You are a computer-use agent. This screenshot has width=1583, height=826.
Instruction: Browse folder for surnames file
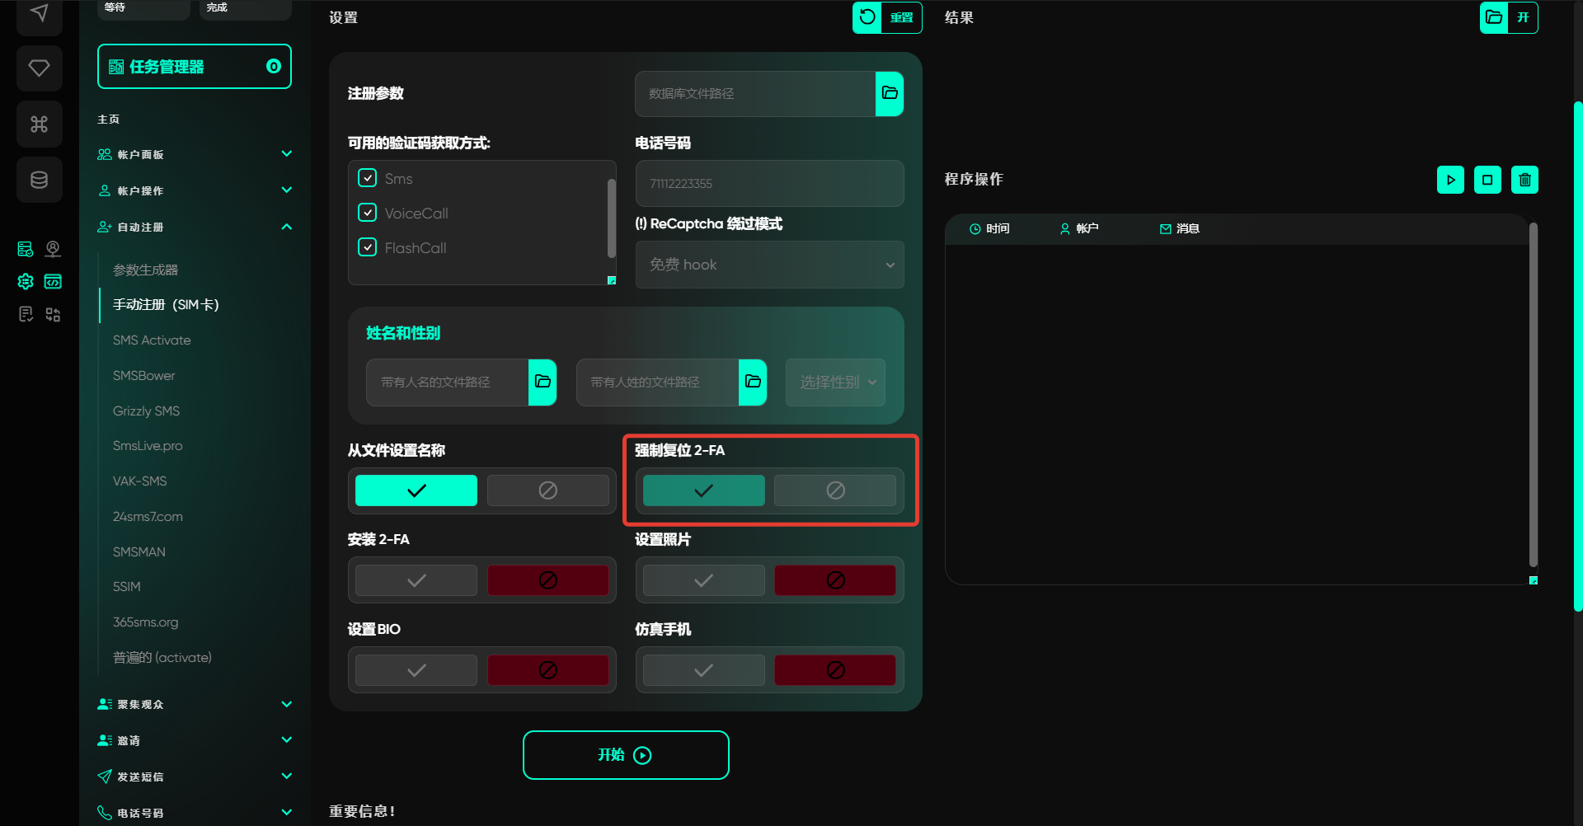click(752, 382)
